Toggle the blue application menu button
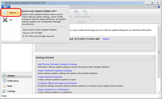Screen dimensions: 162x99 [6, 7]
